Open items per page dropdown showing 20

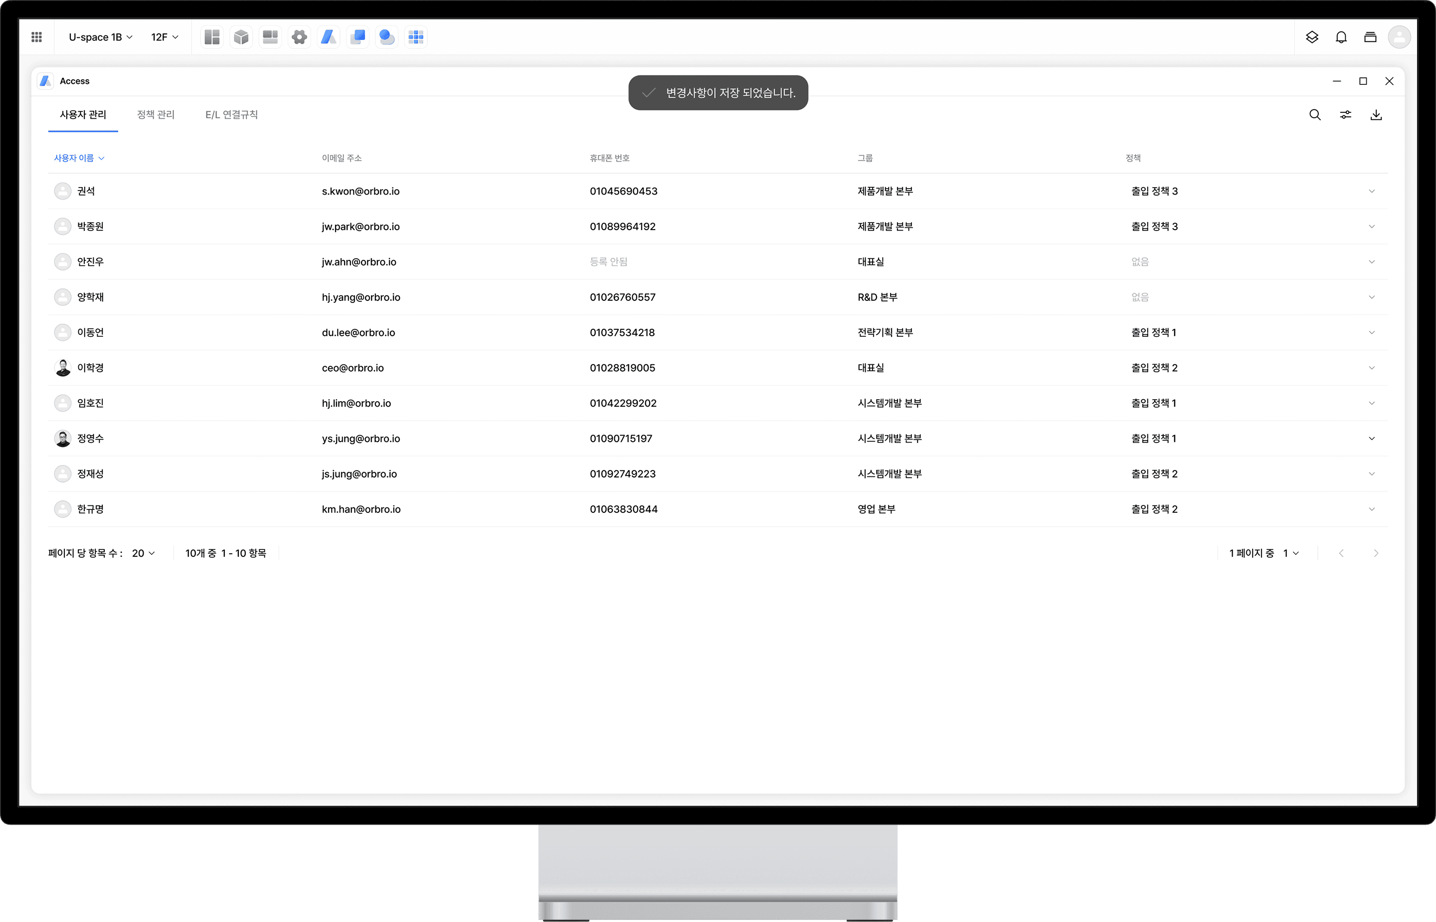(144, 553)
